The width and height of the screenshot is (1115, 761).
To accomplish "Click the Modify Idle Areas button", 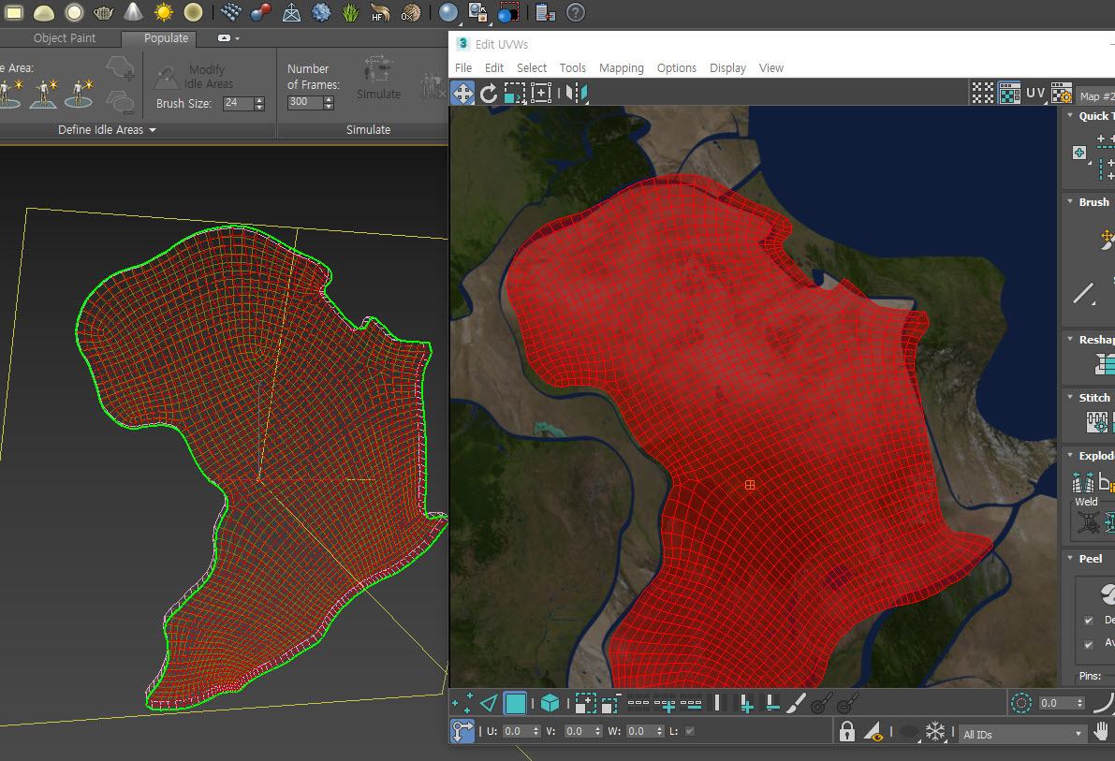I will coord(194,77).
